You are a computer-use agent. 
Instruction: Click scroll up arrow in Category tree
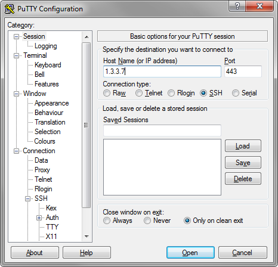coord(87,37)
